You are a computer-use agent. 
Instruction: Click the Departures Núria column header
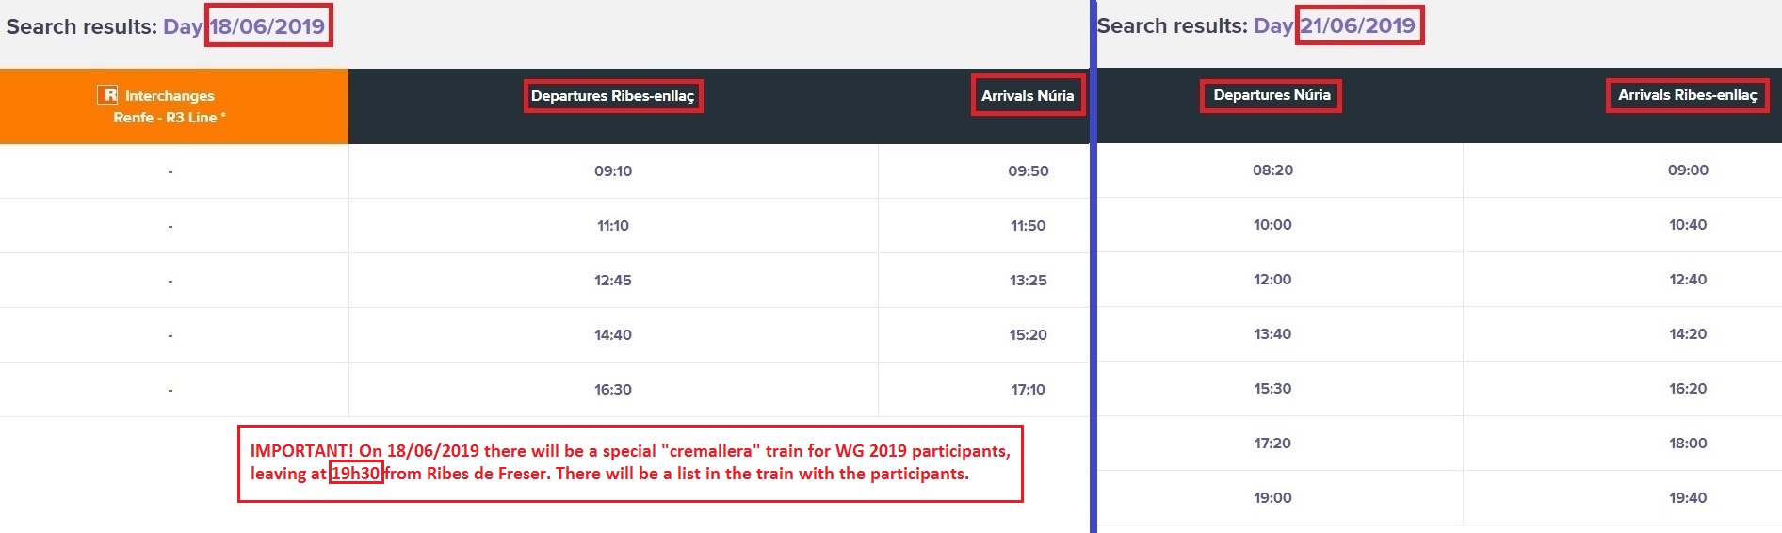click(1272, 95)
